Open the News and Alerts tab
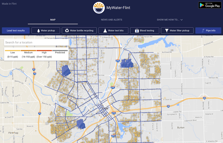This screenshot has width=223, height=143. (112, 20)
